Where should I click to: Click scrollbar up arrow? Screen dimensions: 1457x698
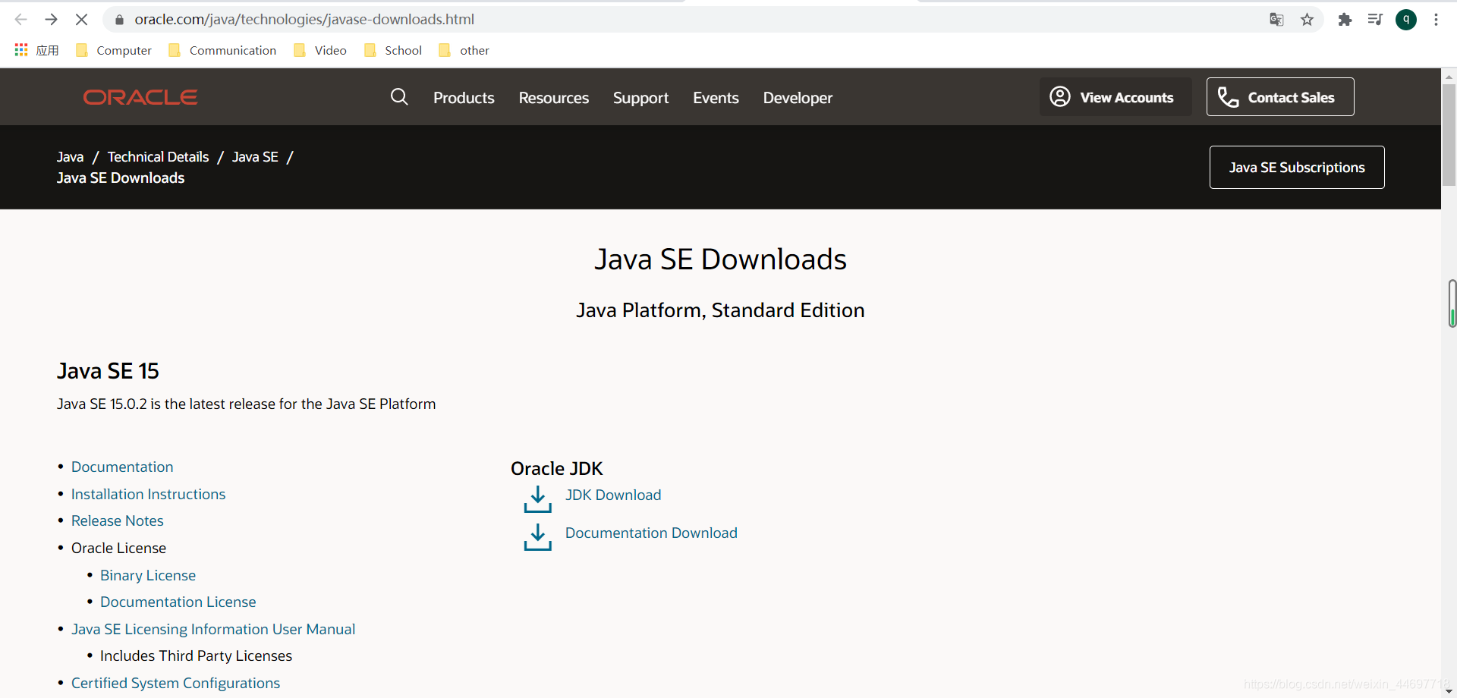point(1449,77)
